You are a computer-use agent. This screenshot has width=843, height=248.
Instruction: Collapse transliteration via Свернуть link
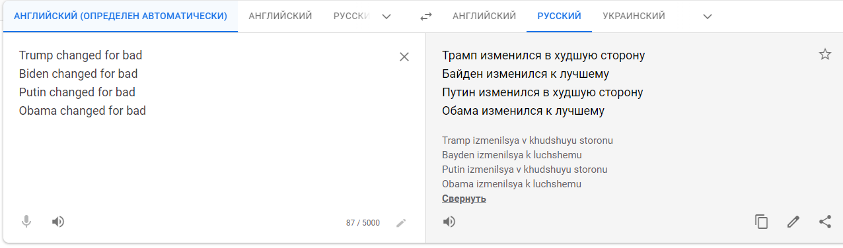464,199
